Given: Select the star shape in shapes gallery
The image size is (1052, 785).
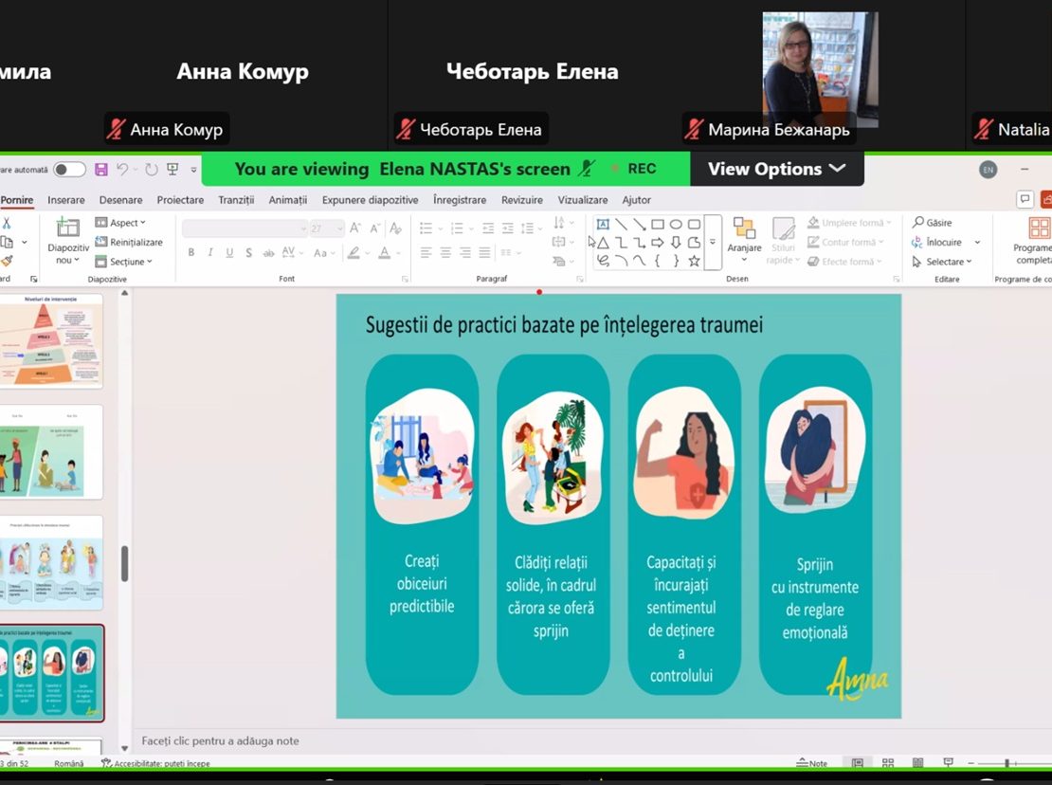Looking at the screenshot, I should coord(694,261).
